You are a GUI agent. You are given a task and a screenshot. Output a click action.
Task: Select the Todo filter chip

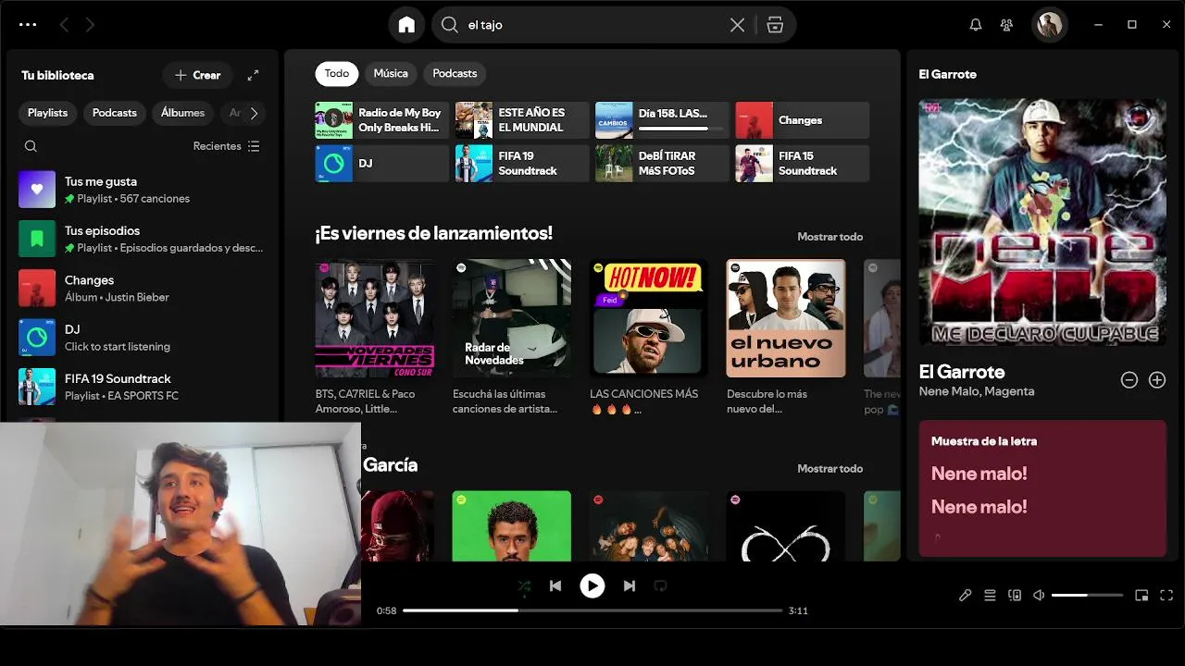337,73
